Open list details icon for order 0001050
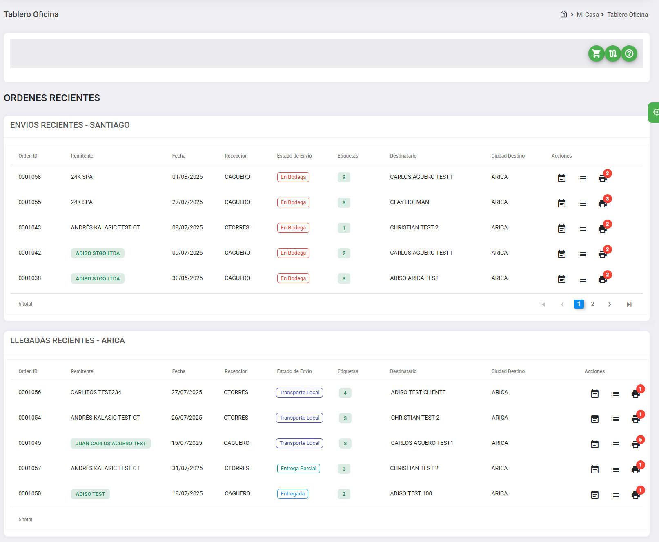The width and height of the screenshot is (659, 542). tap(615, 495)
